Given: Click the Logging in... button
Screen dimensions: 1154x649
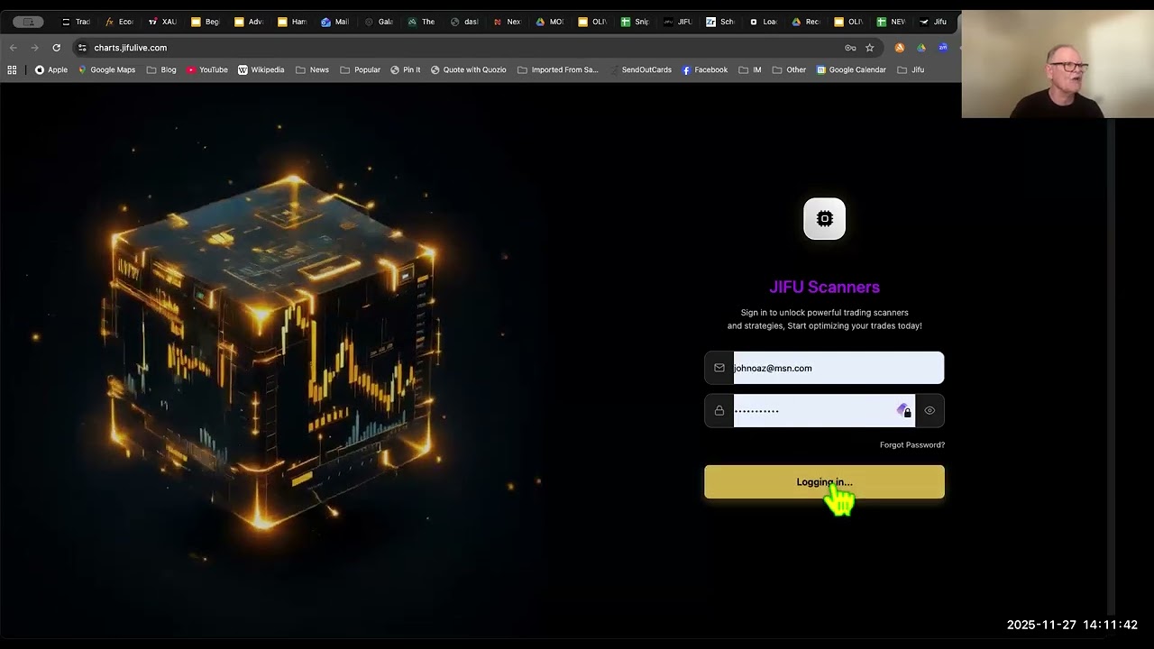Looking at the screenshot, I should [824, 482].
